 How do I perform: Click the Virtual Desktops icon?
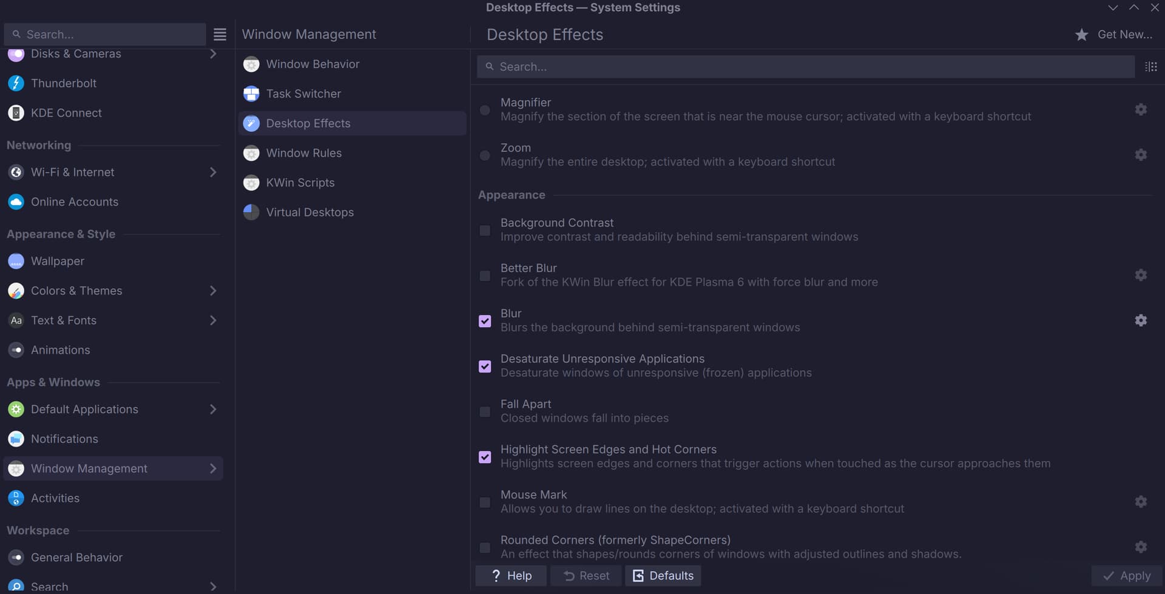pyautogui.click(x=251, y=212)
